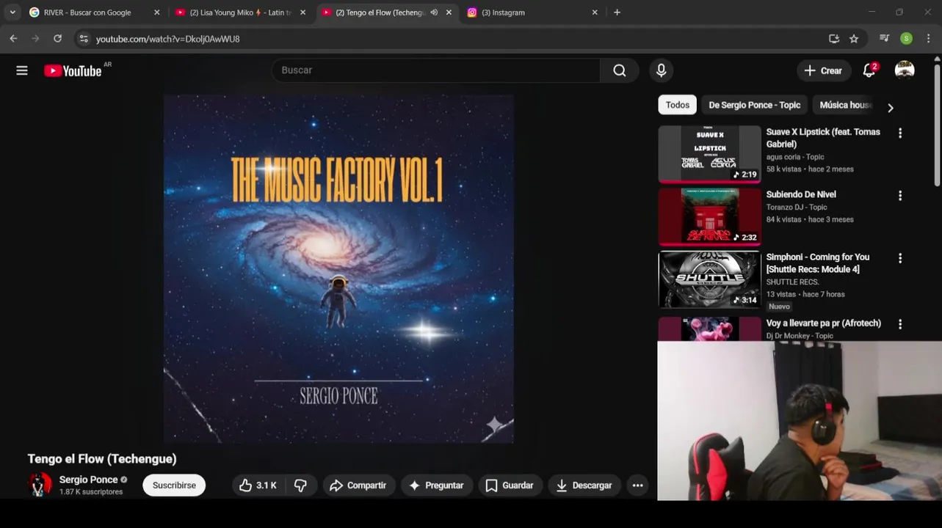This screenshot has width=942, height=528.
Task: Go back with browser back arrow
Action: pyautogui.click(x=13, y=39)
